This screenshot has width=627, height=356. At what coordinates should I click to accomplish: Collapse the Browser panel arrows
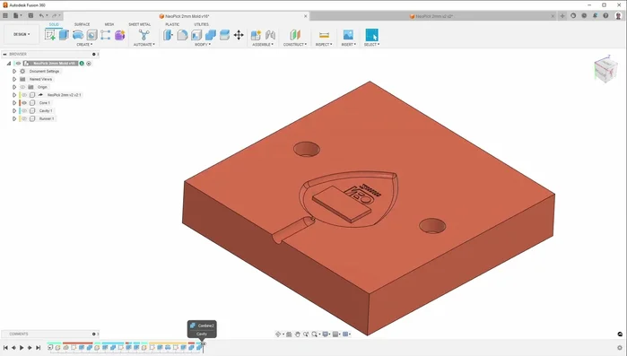(x=4, y=54)
